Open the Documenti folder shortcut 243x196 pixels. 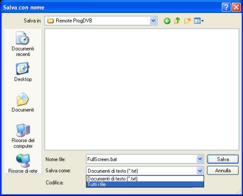(23, 102)
